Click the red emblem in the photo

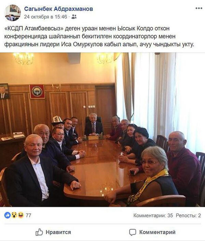[37, 91]
